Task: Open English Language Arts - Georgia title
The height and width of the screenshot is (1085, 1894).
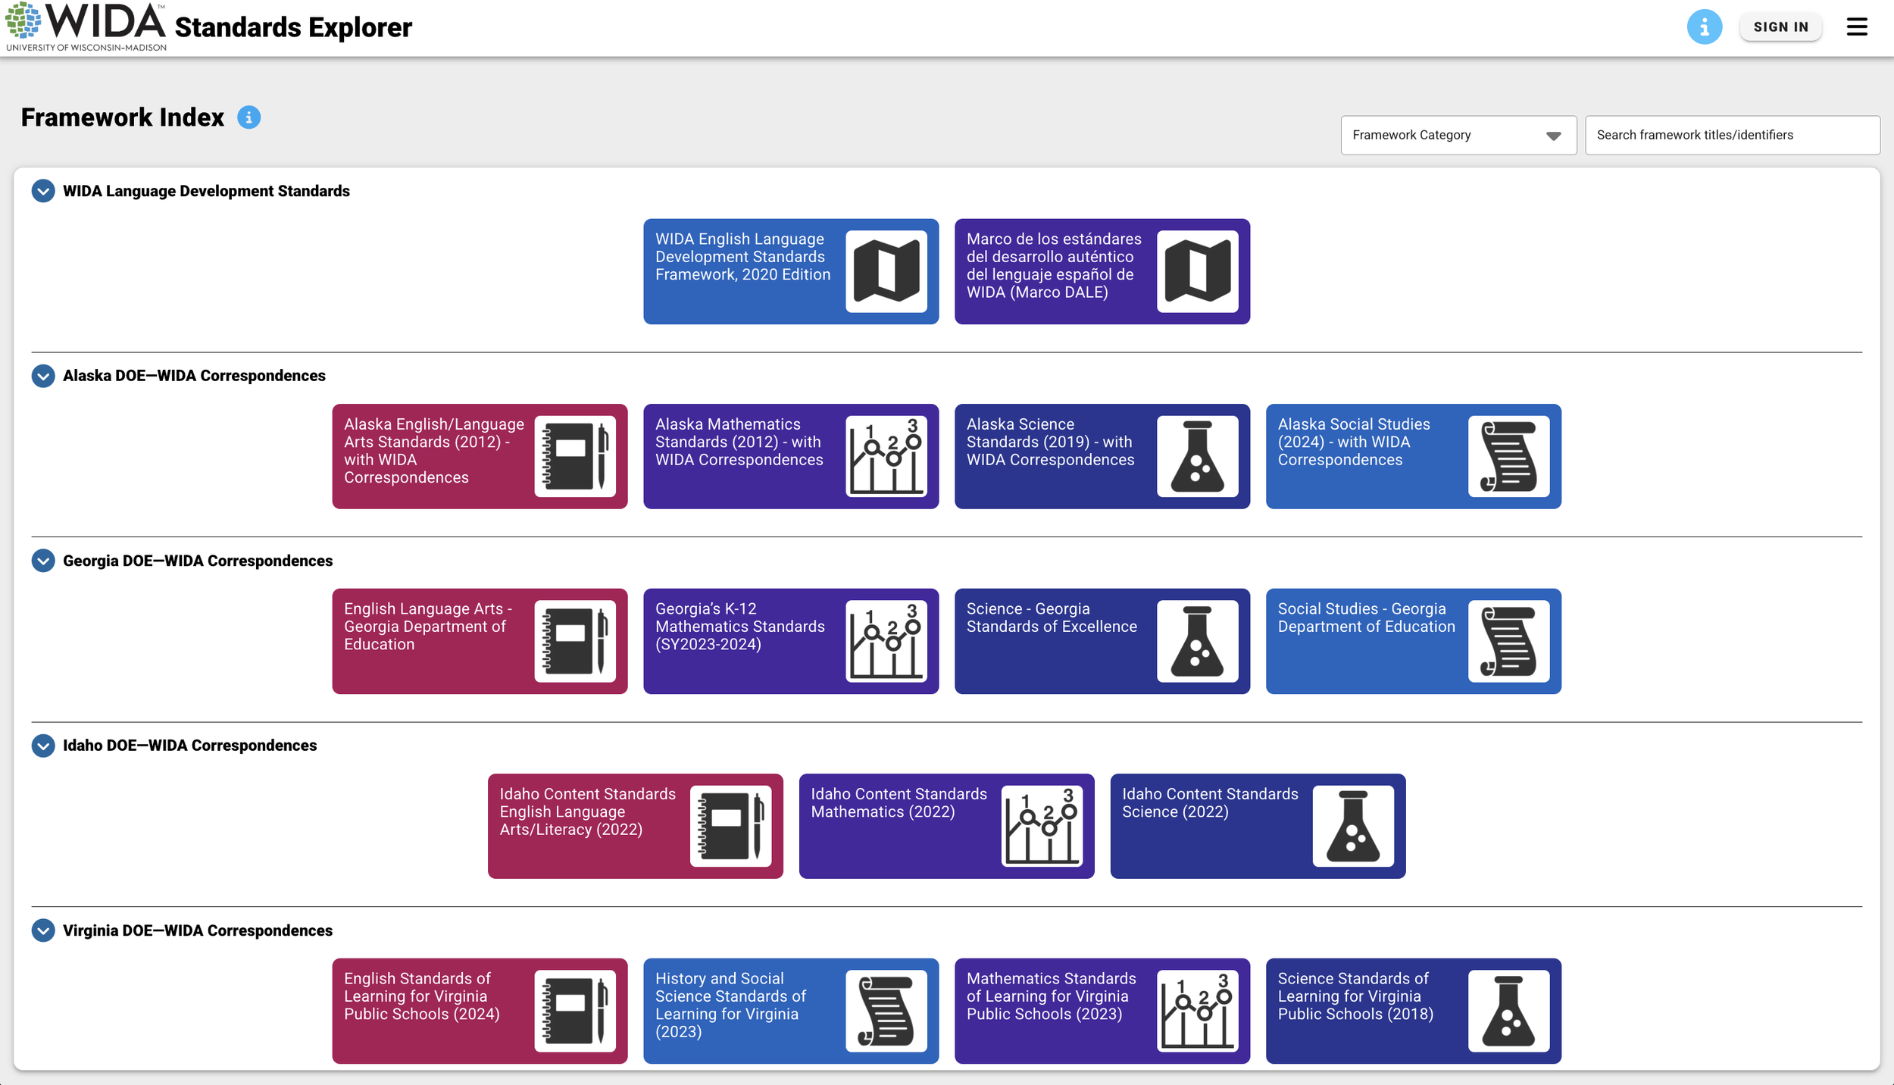Action: point(428,627)
